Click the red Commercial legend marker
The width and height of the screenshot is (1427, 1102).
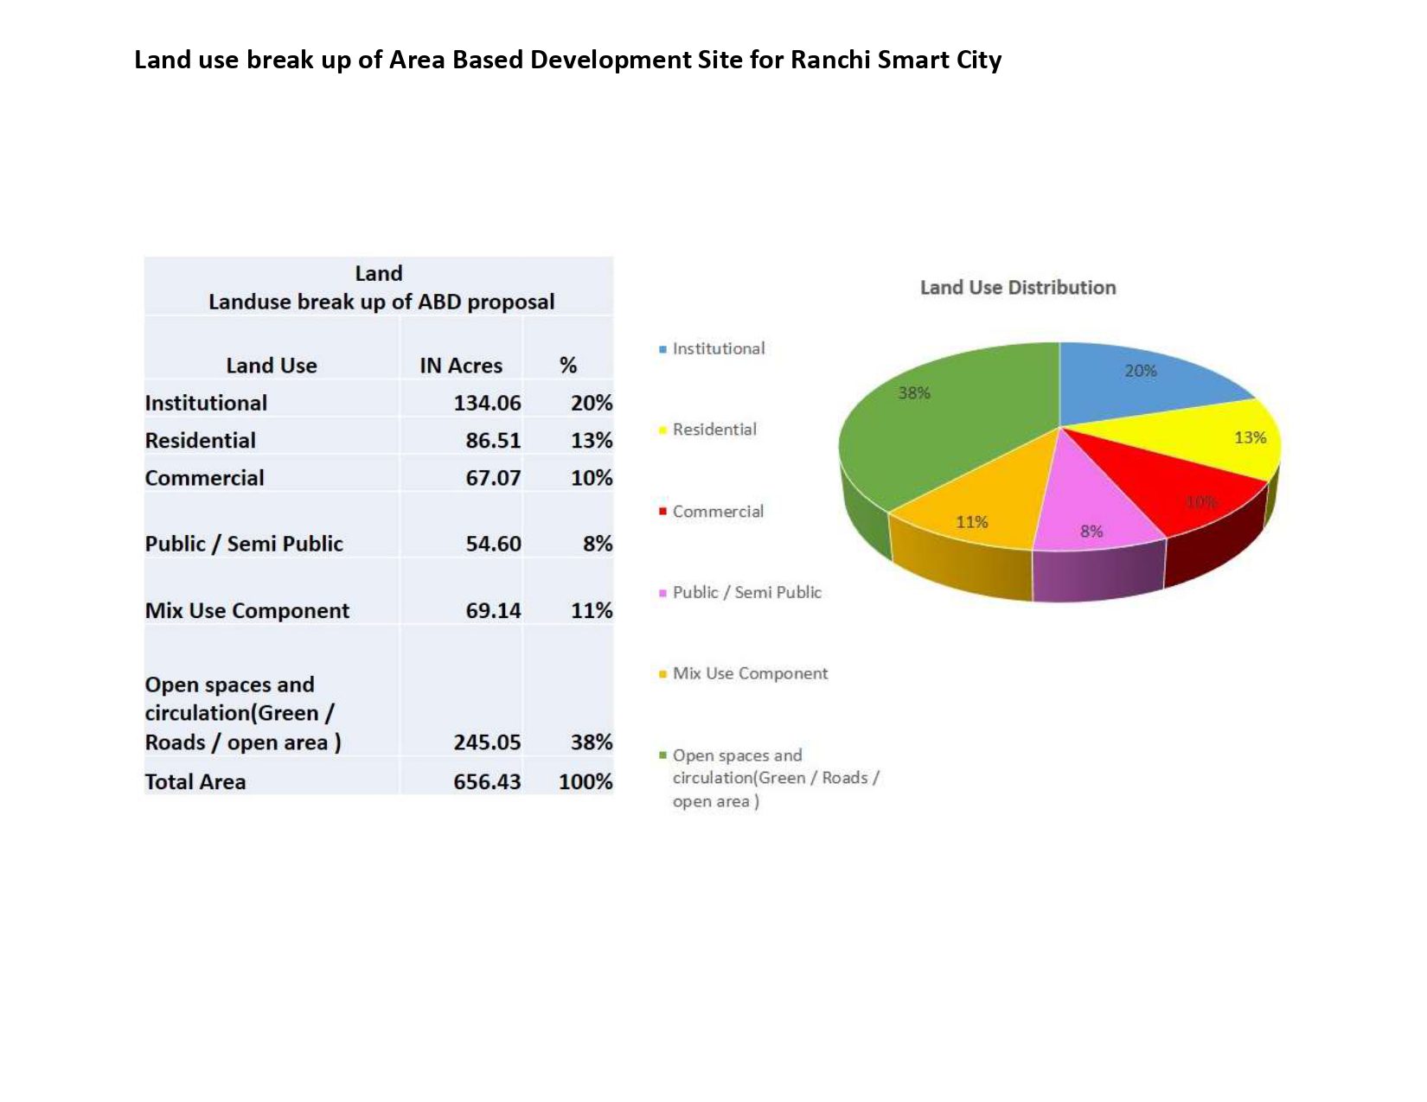pos(662,511)
